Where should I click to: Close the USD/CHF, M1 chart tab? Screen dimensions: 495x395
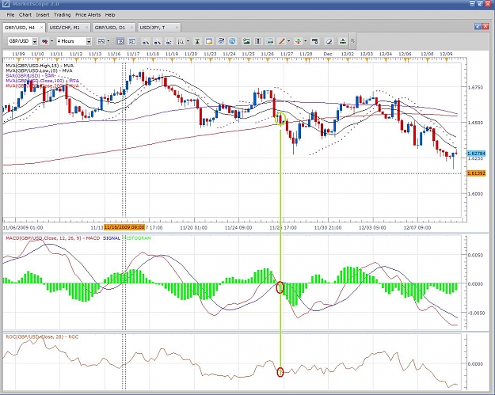tap(86, 28)
